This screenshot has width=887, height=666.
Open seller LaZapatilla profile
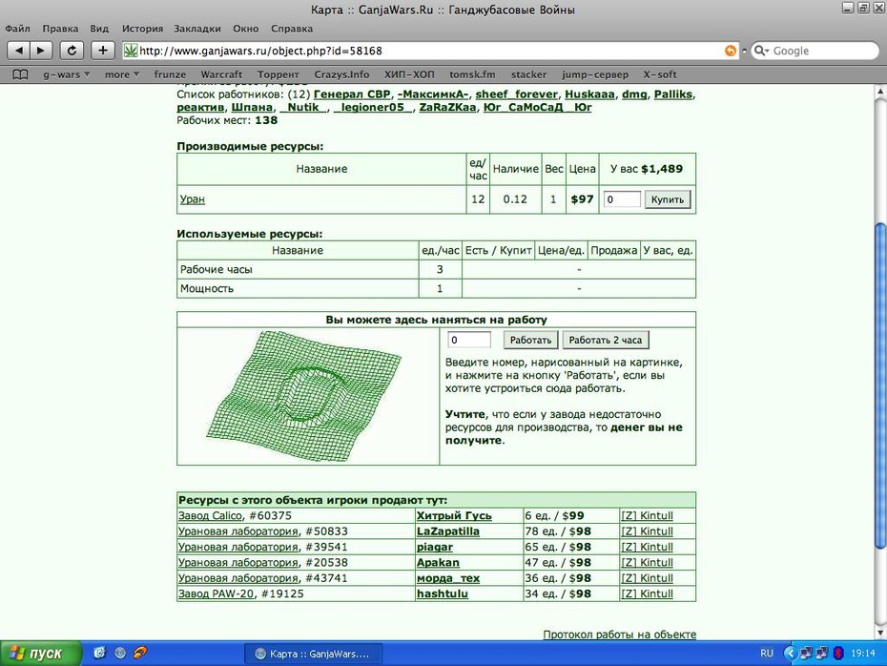tap(448, 531)
